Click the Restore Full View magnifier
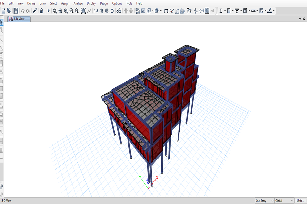The width and height of the screenshot is (307, 204). point(60,11)
